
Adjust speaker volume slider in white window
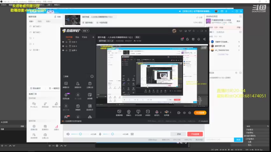[81, 134]
